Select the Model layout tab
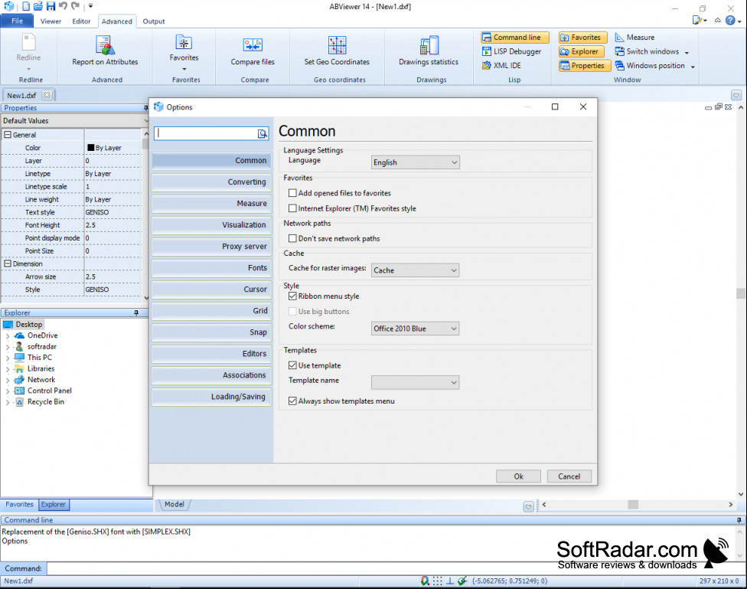This screenshot has height=589, width=747. click(174, 505)
